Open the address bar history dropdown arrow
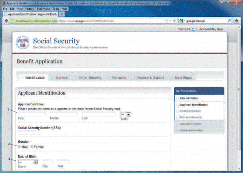 click(170, 21)
